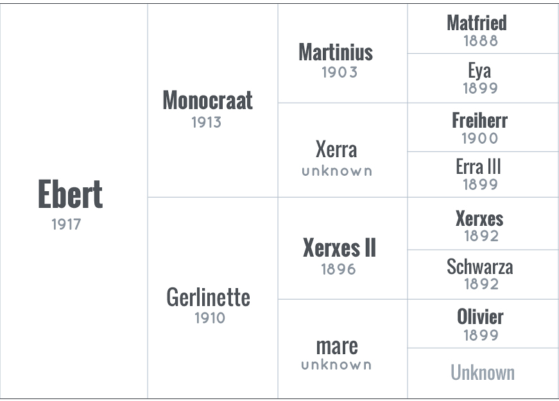Screen dimensions: 559x401
Task: Select Xerra in the pedigree
Action: [336, 149]
